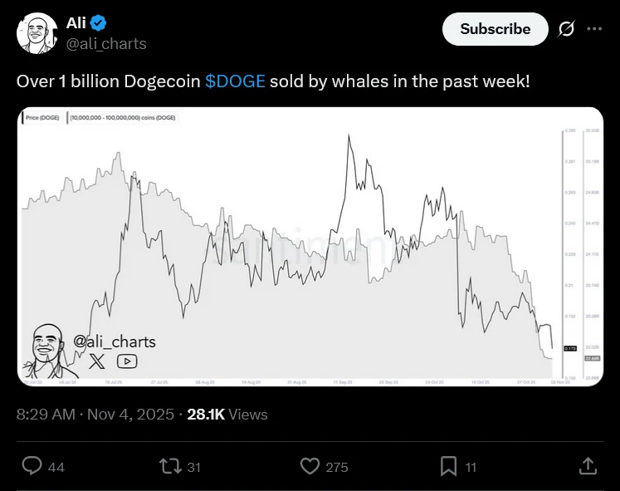Image resolution: width=620 pixels, height=491 pixels.
Task: Open the $DOGE cashtag link
Action: 235,81
